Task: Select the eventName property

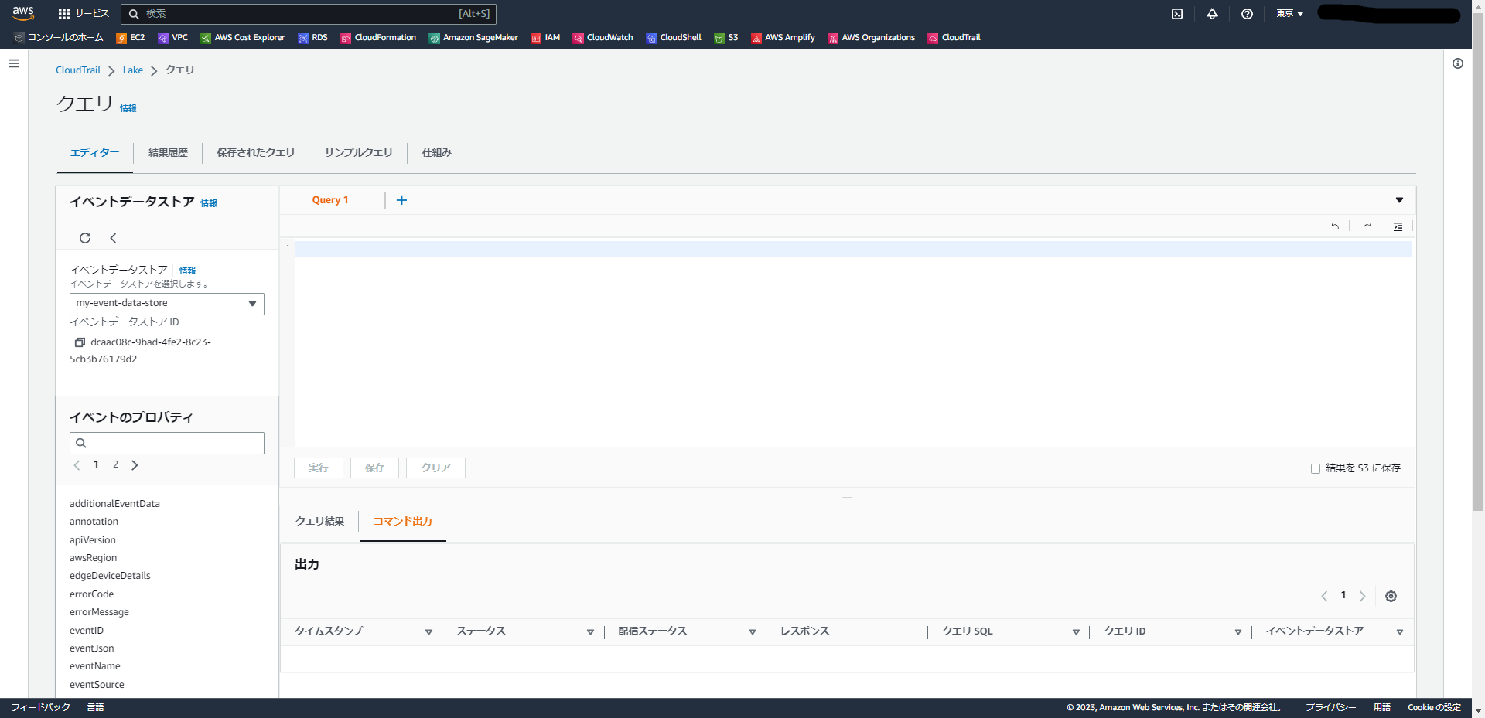Action: coord(95,666)
